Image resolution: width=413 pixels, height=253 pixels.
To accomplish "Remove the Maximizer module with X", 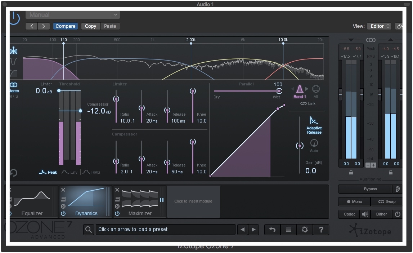I will point(117,190).
